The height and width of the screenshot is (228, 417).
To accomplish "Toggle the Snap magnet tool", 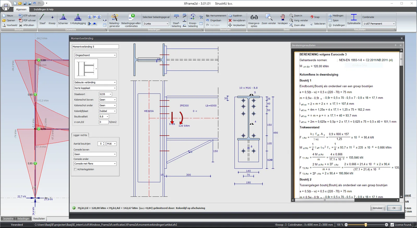I will coord(315,17).
